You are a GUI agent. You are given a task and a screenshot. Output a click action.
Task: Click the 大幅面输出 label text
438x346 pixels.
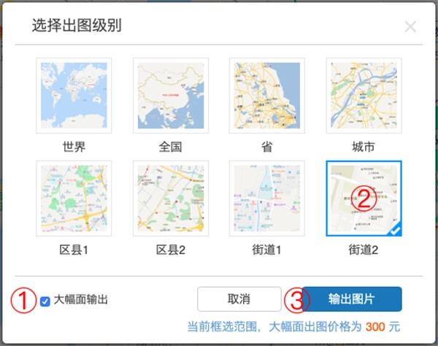point(81,300)
